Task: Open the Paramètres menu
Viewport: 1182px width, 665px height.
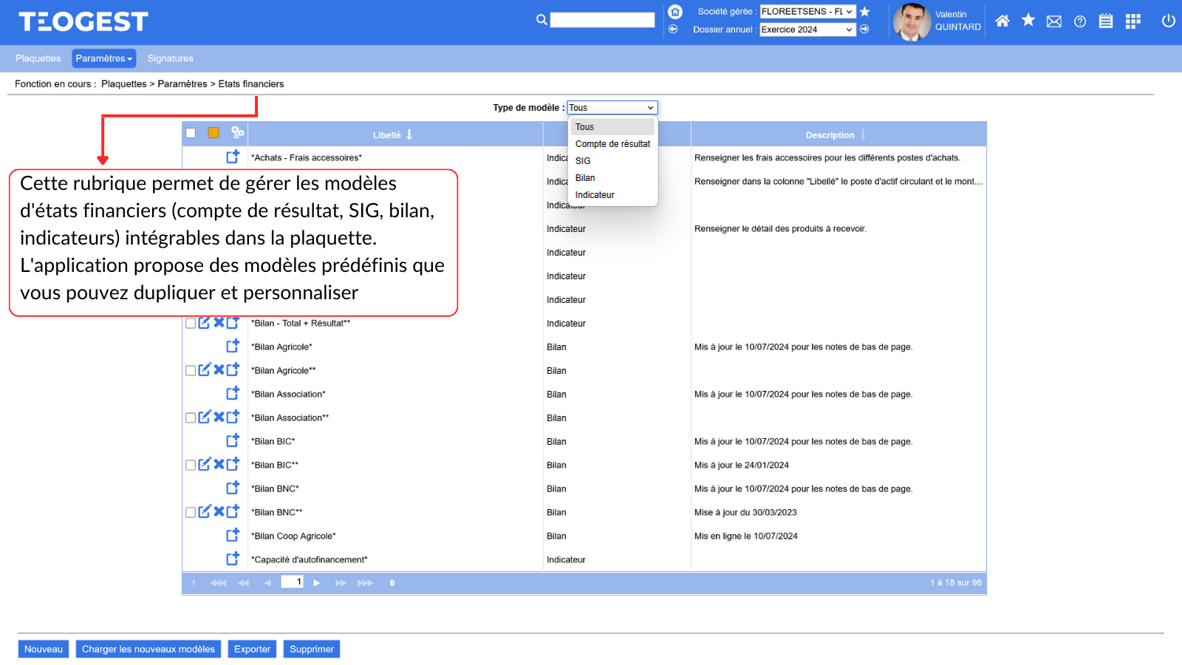Action: pyautogui.click(x=103, y=58)
